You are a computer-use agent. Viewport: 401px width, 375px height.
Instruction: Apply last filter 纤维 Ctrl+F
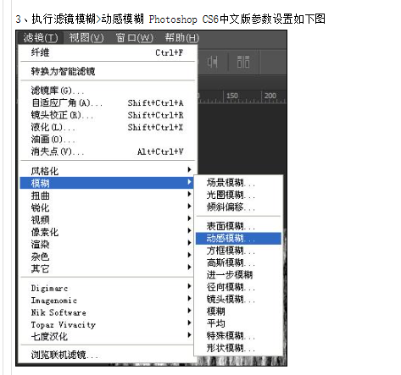tap(108, 52)
